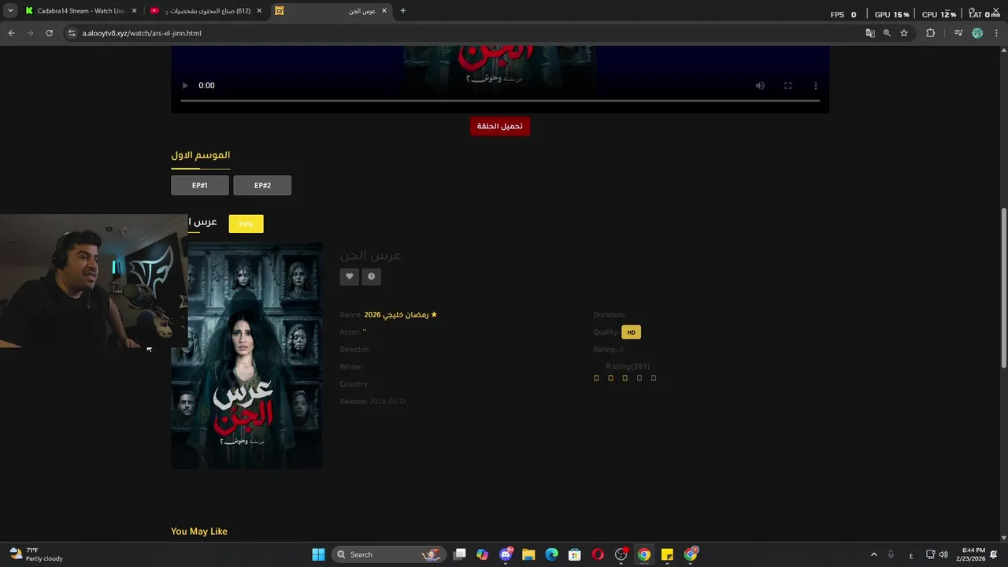Select episode EP#1
Viewport: 1008px width, 567px height.
200,185
